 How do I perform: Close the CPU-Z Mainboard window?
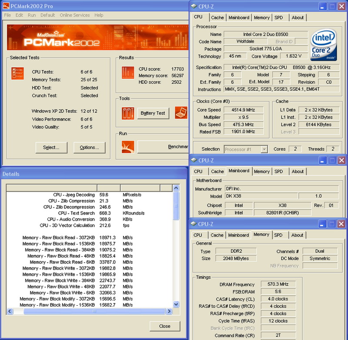(341, 160)
